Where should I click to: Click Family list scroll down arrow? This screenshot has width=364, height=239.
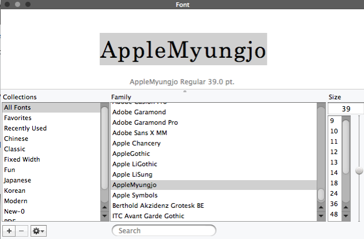[x=321, y=216]
